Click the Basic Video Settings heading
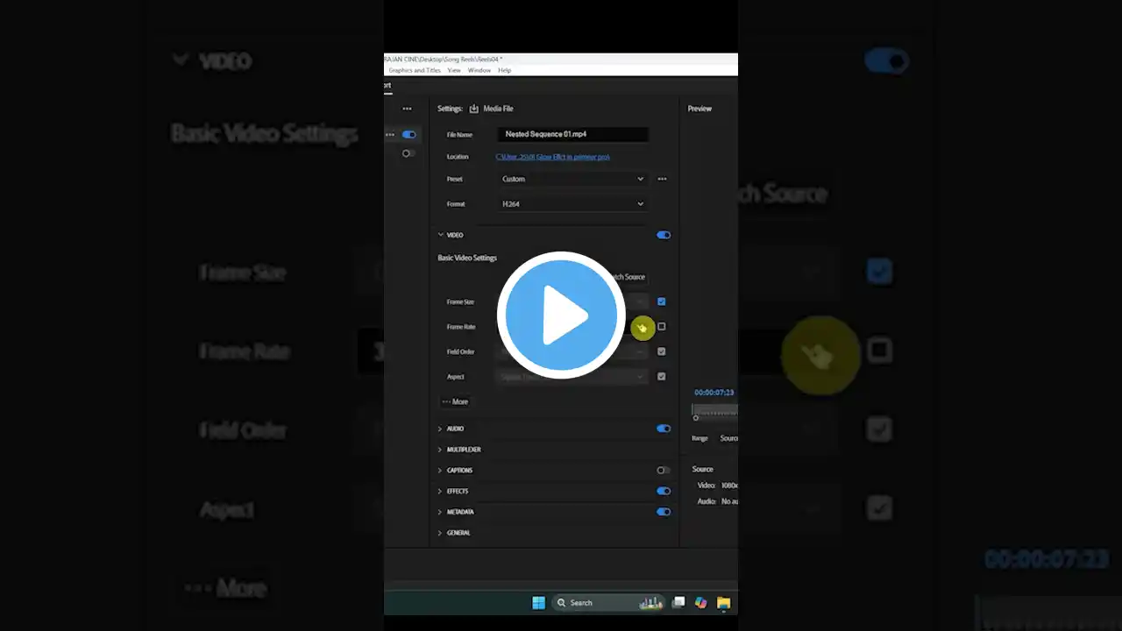The width and height of the screenshot is (1122, 631). click(x=467, y=258)
